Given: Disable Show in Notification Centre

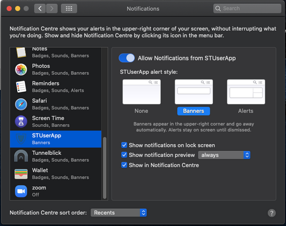Looking at the screenshot, I should 124,165.
